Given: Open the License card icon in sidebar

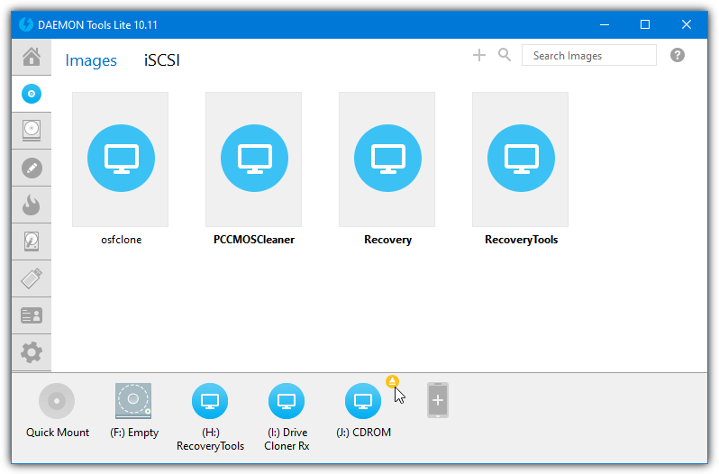Looking at the screenshot, I should (x=32, y=315).
